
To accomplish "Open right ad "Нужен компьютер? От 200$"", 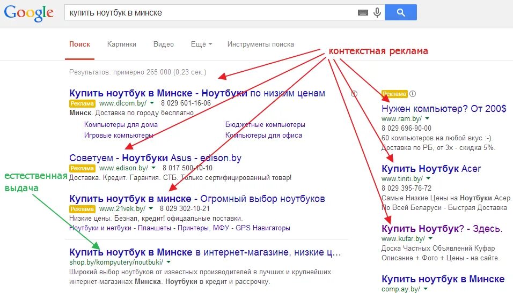I will click(x=444, y=108).
